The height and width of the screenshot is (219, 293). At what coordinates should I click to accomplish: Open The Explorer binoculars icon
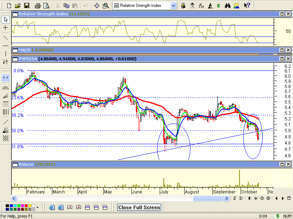pyautogui.click(x=227, y=6)
